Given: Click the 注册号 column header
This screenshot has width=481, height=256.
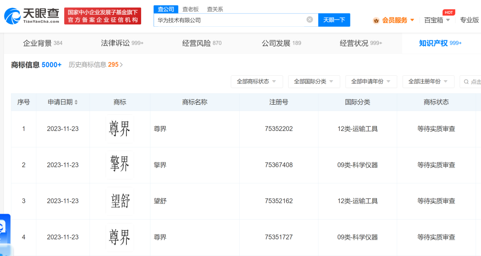Looking at the screenshot, I should pos(279,102).
